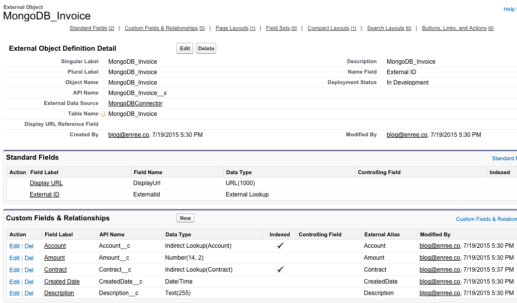Click New in Custom Fields & Relationships
517x303 pixels.
185,218
